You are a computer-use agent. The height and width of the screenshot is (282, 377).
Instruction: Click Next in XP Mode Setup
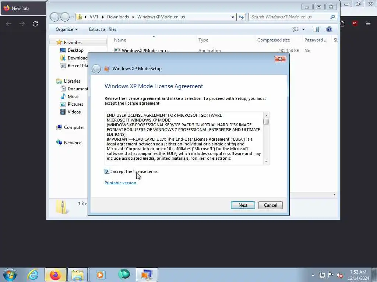pyautogui.click(x=243, y=205)
